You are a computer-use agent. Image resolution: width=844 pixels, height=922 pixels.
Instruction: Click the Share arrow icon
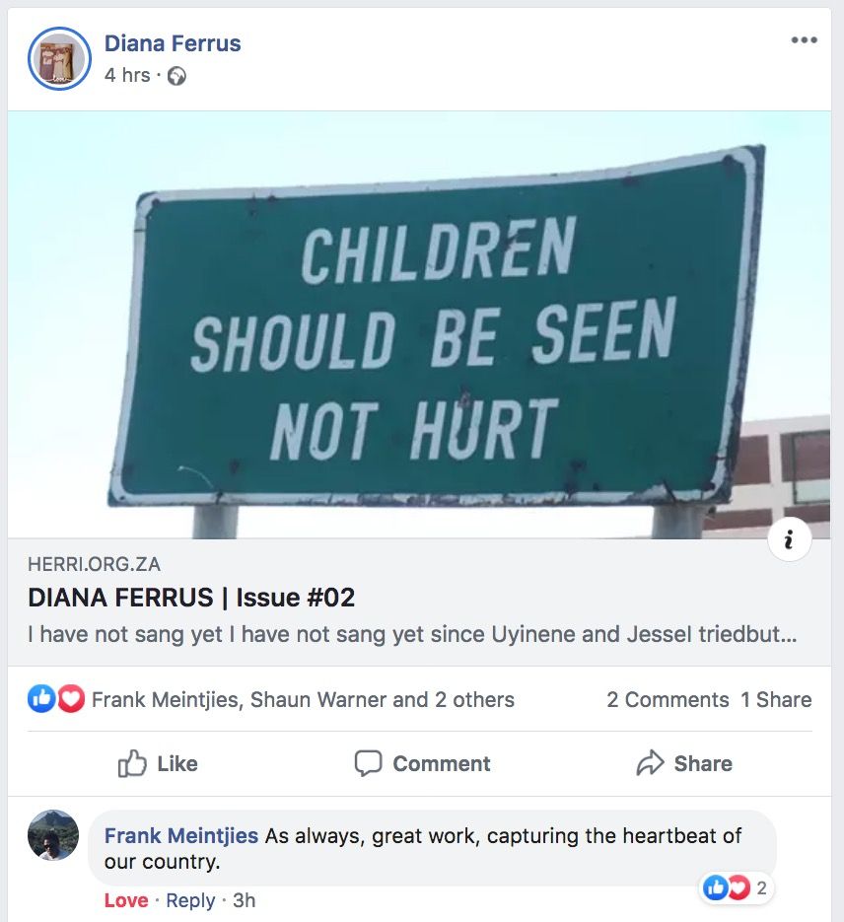pos(650,763)
